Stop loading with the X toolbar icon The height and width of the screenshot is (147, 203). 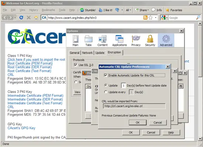[29, 17]
